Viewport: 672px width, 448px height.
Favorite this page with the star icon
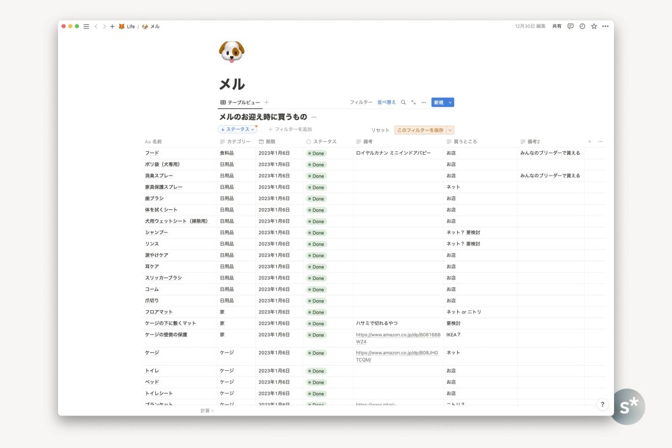[x=594, y=26]
